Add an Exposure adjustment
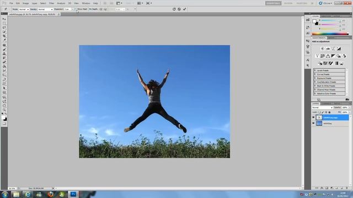Image resolution: width=353 pixels, height=198 pixels. pos(339,49)
